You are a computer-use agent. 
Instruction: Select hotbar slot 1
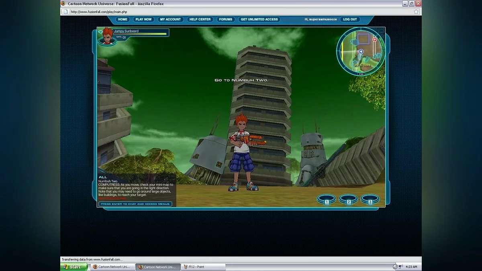pos(326,199)
